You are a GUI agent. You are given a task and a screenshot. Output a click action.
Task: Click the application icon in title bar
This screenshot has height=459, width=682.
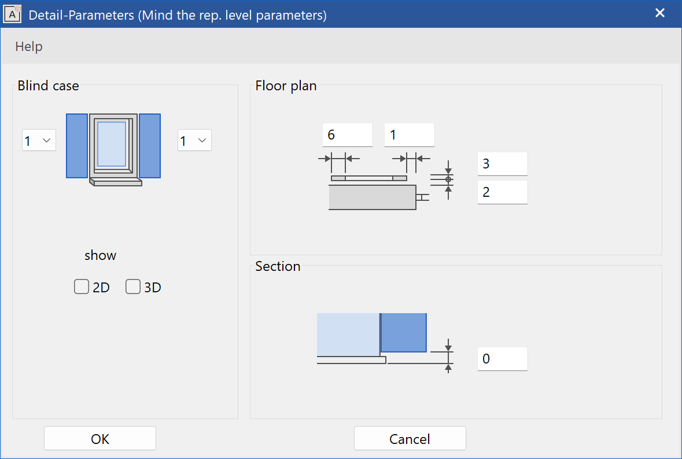[x=12, y=14]
